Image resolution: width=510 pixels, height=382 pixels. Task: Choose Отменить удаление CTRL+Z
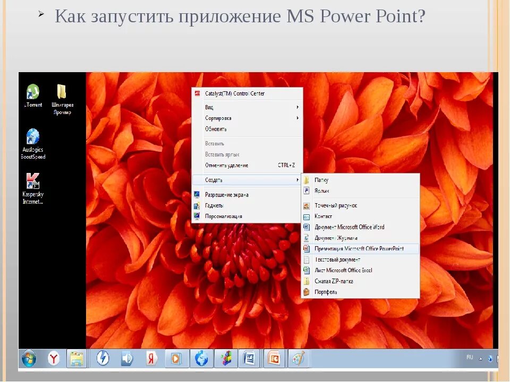[x=247, y=166]
